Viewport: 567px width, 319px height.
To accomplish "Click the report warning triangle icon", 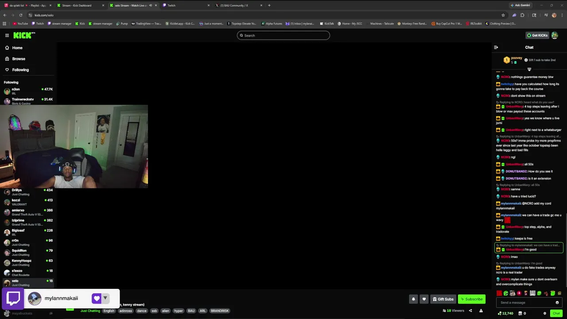I will (x=481, y=311).
